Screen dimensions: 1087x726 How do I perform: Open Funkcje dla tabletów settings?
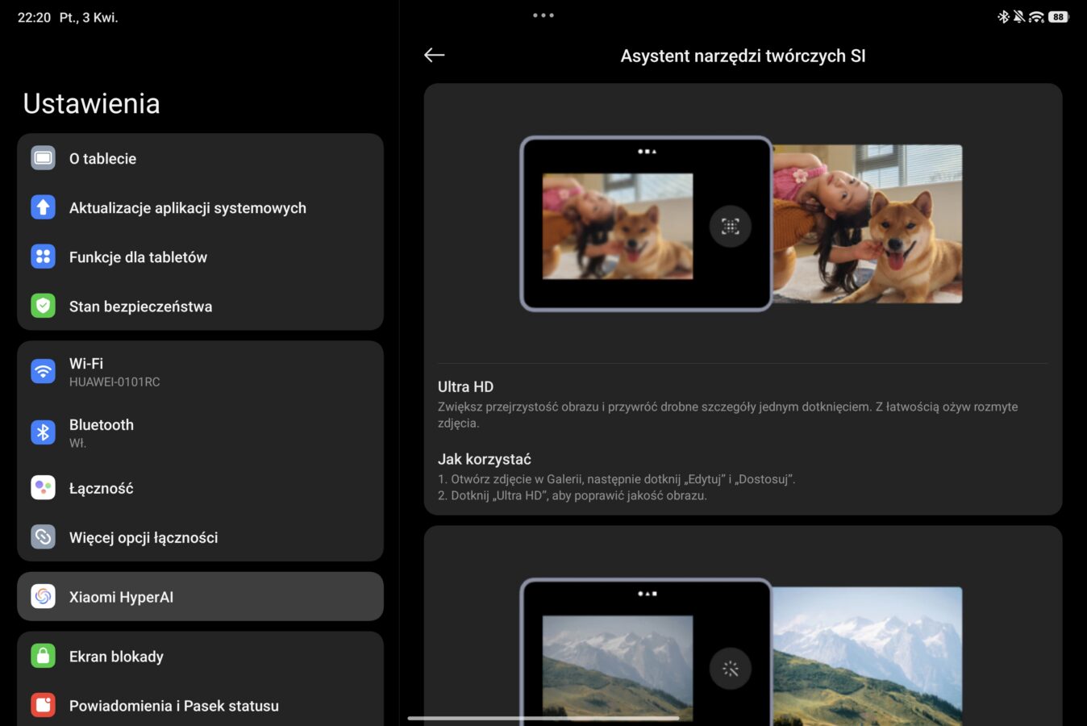pyautogui.click(x=200, y=257)
